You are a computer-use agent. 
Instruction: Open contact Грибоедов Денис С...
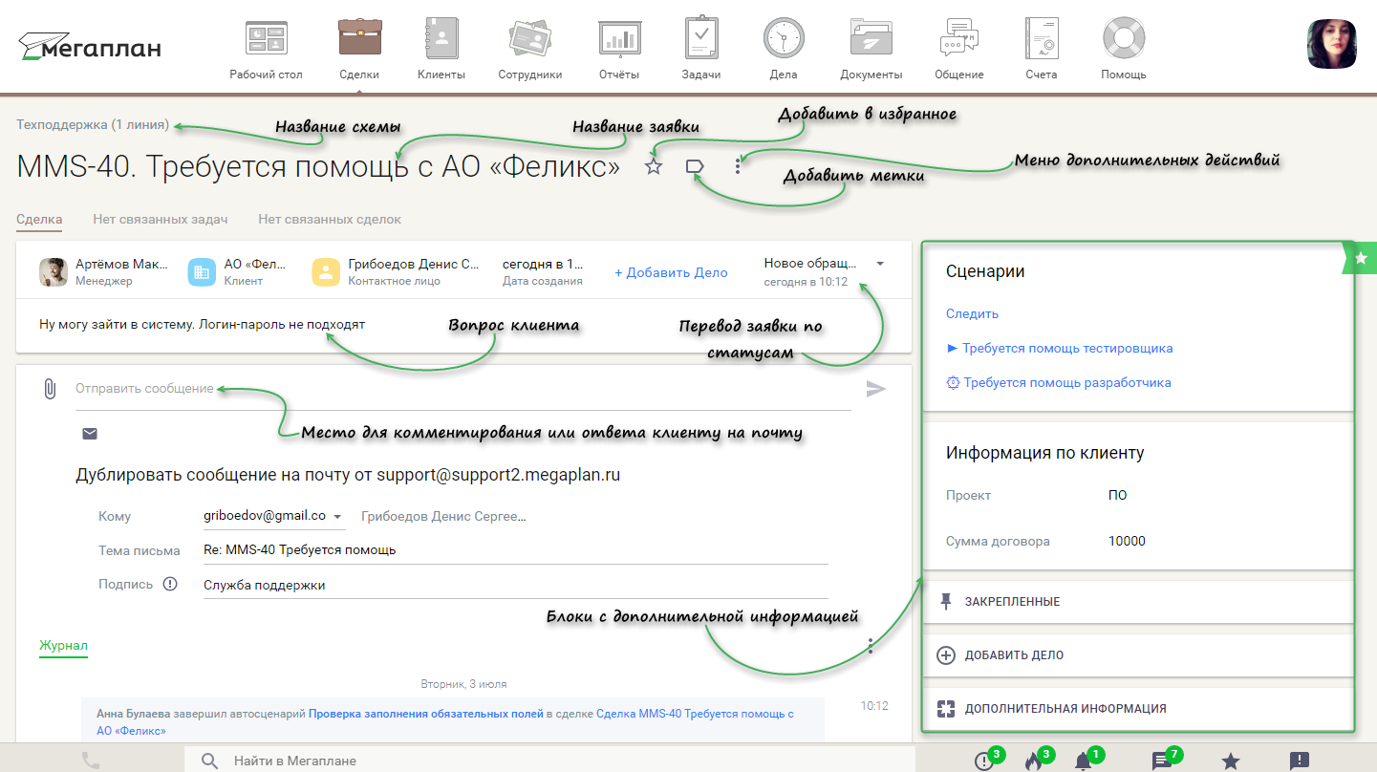[397, 271]
